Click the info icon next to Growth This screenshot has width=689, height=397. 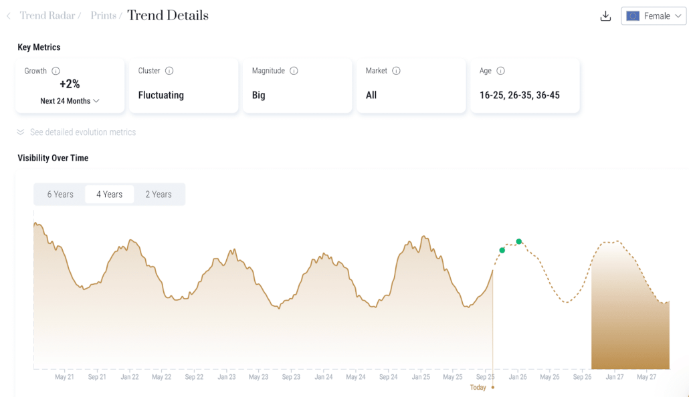coord(56,71)
